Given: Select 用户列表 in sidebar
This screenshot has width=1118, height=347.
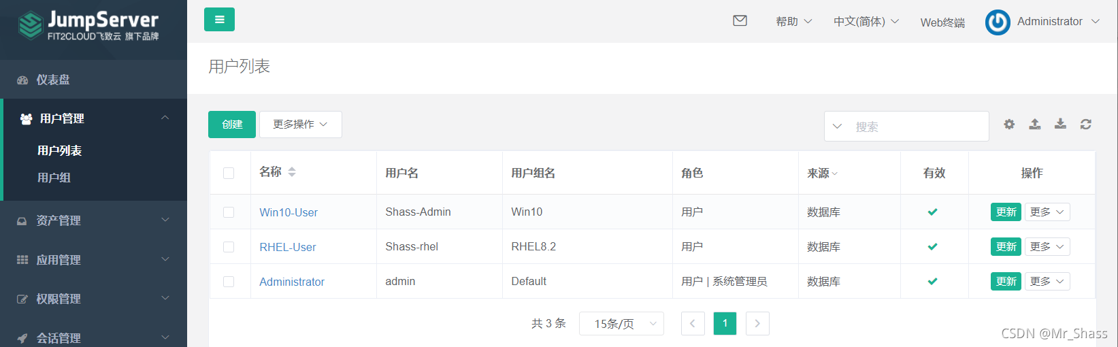Looking at the screenshot, I should [60, 151].
